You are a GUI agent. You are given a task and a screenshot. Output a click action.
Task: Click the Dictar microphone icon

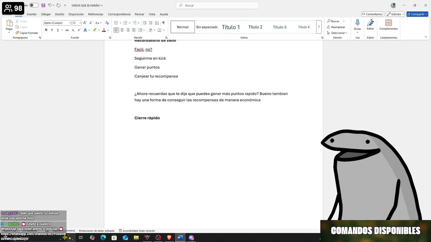pos(358,23)
